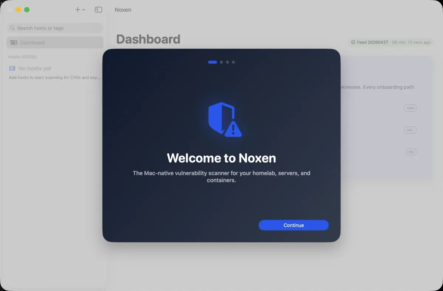Click the magnifier icon in the search field
Viewport: 443px width, 291px height.
pos(13,28)
